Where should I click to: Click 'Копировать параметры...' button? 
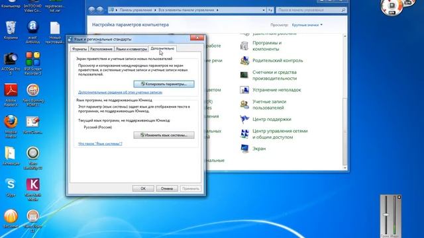(164, 84)
